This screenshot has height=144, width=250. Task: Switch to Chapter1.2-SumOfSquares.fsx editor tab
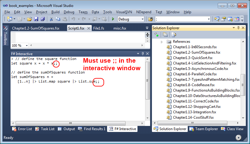(36, 28)
